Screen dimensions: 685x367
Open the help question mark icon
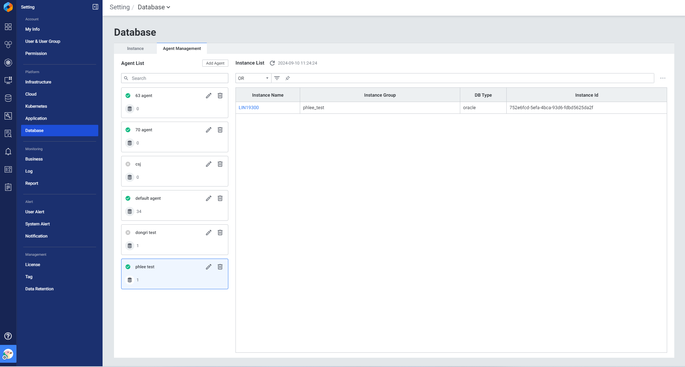click(x=8, y=336)
